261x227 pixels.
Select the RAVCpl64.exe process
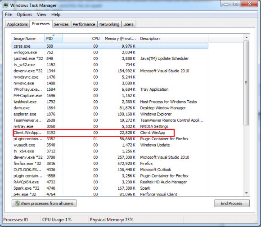pyautogui.click(x=110, y=182)
